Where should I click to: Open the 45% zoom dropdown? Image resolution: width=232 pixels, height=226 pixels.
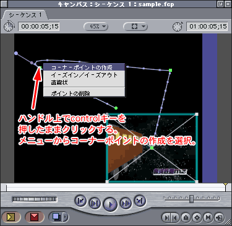[x=96, y=27]
